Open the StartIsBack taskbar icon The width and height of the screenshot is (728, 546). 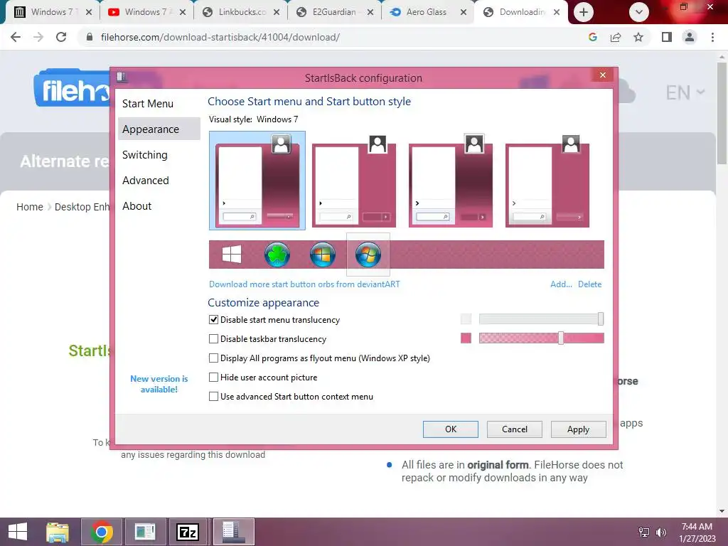pos(233,532)
